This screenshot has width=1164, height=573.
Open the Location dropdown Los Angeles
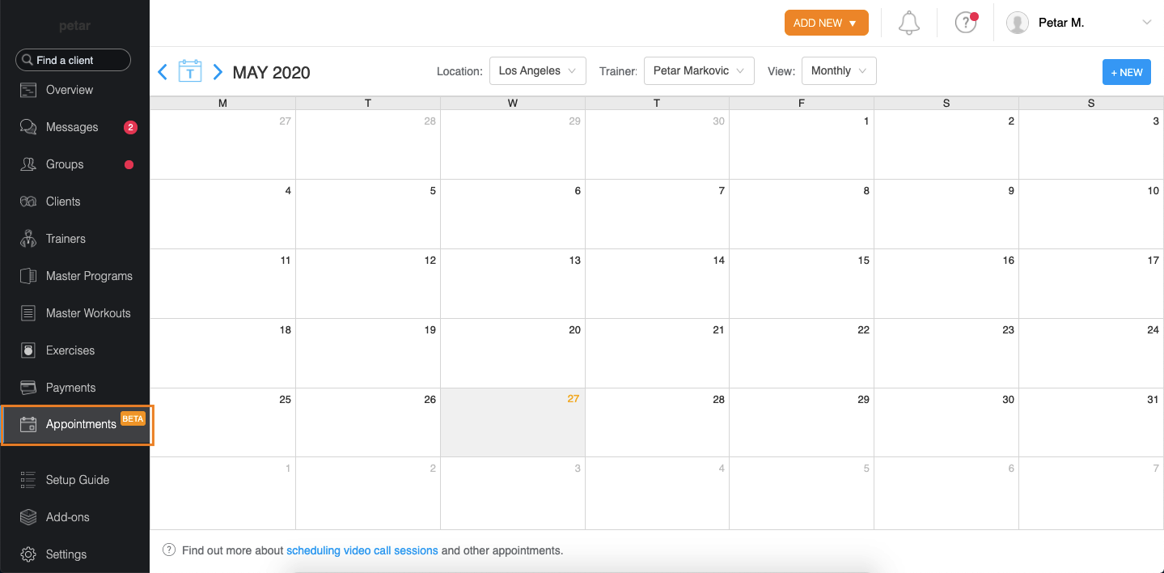point(538,71)
